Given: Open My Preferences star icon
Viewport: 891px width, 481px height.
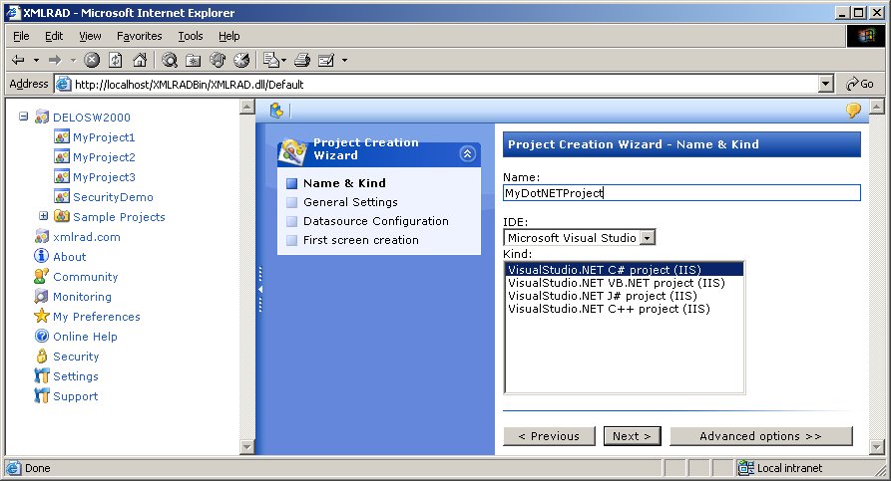Looking at the screenshot, I should pos(41,317).
